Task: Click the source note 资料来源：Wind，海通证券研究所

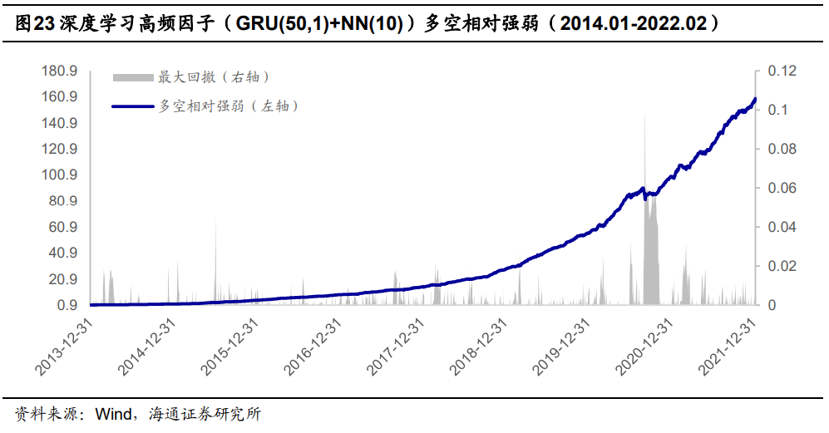Action: coord(138,414)
